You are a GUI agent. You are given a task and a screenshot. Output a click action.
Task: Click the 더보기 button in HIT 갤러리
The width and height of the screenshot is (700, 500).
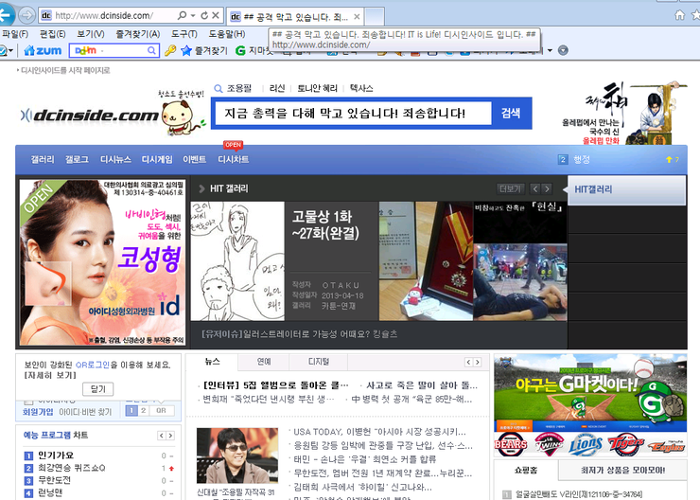510,189
